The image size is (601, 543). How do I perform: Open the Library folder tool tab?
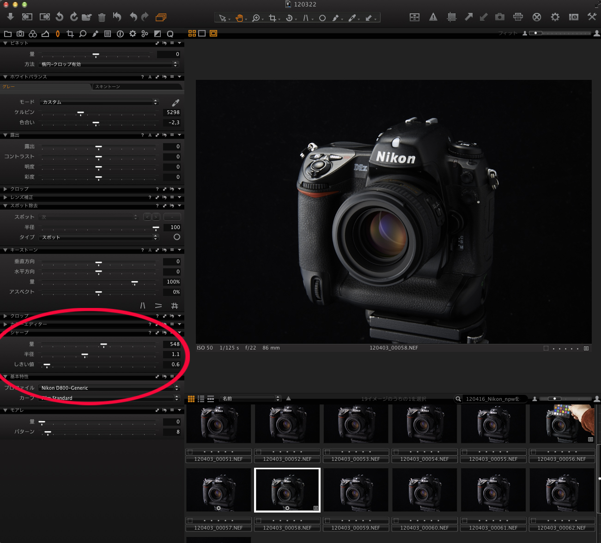tap(8, 34)
